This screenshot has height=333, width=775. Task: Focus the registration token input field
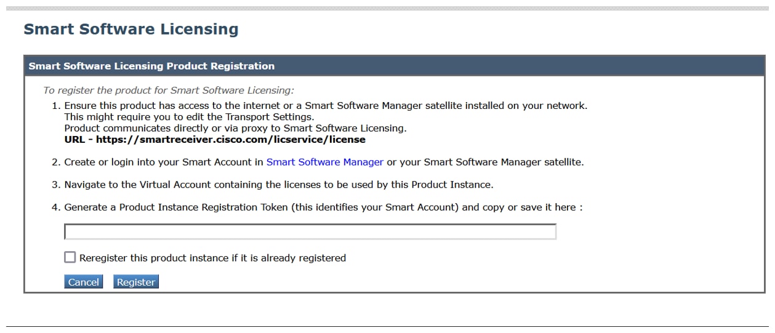(x=310, y=231)
